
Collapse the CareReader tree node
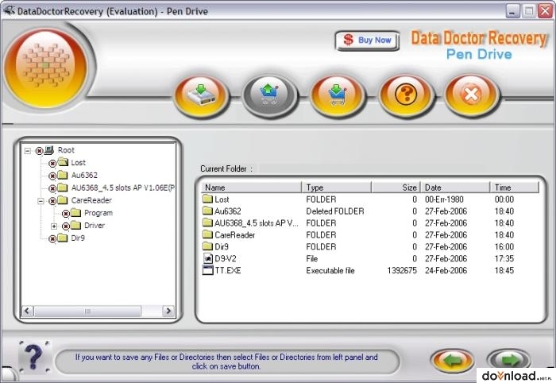tap(41, 201)
